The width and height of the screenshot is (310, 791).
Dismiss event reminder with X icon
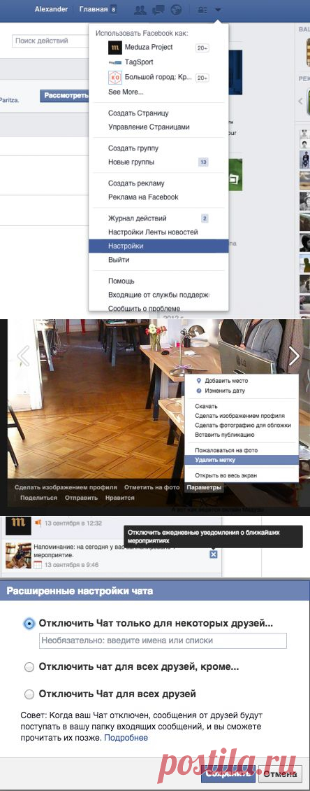pyautogui.click(x=213, y=554)
